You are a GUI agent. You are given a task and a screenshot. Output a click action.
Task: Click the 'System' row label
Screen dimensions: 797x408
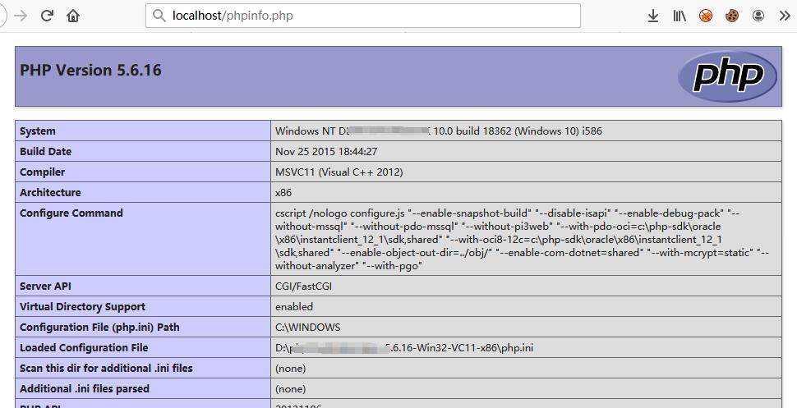[38, 131]
